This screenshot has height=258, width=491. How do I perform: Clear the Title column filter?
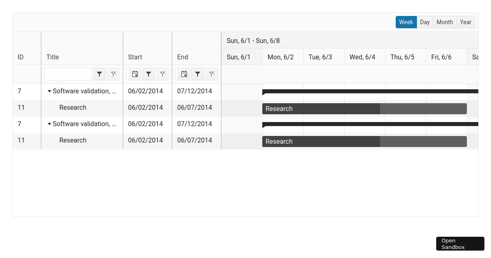point(113,74)
